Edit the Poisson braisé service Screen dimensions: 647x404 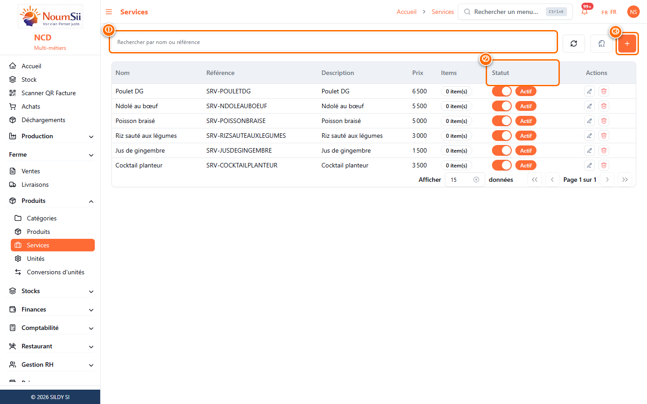tap(589, 121)
